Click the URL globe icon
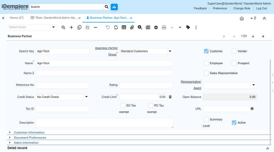This screenshot has width=274, height=152. tap(252, 109)
